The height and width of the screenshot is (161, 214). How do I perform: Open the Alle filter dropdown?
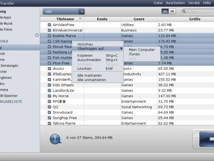point(64,12)
